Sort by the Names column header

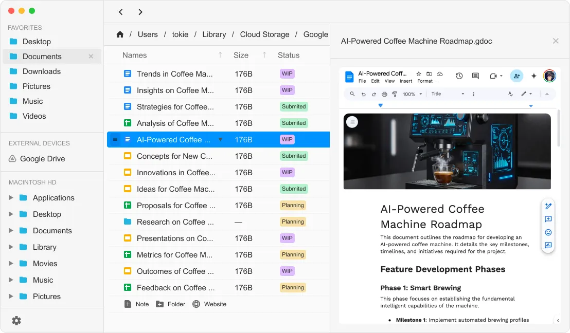coord(135,55)
